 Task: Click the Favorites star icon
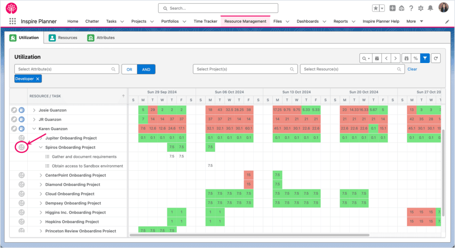[375, 8]
